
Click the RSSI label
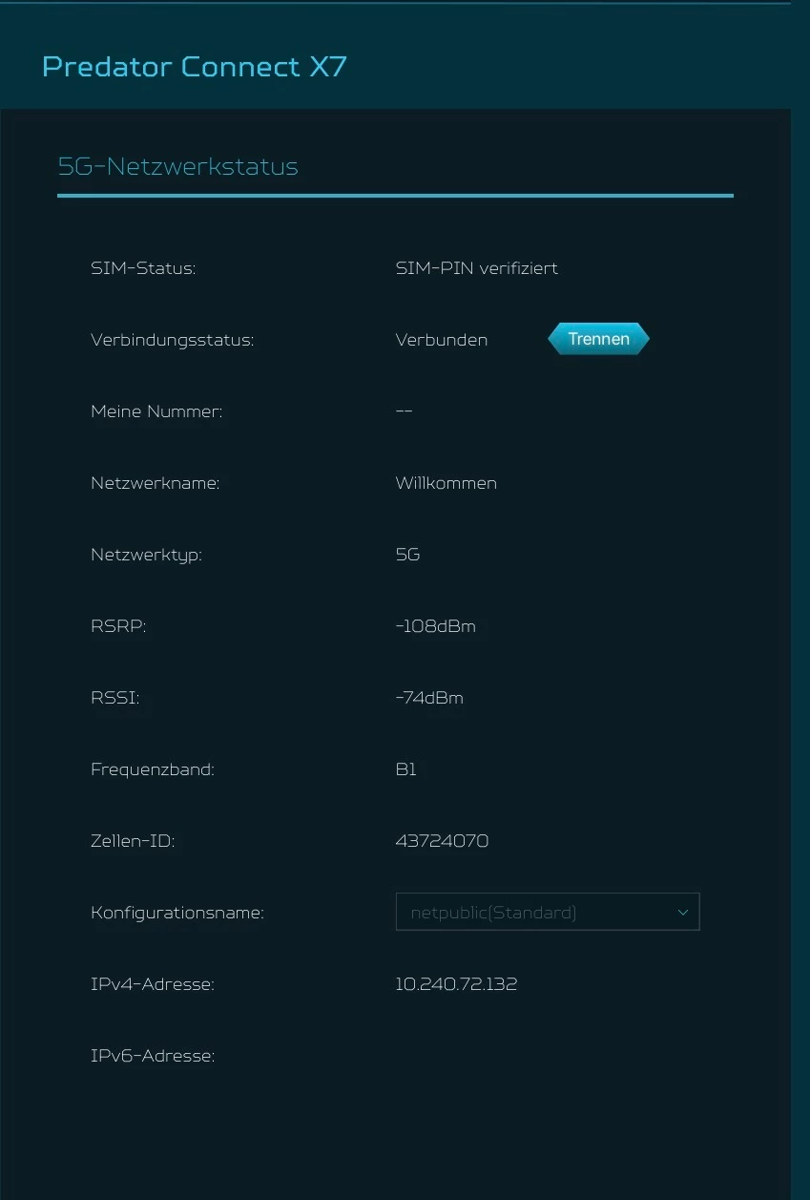[x=115, y=698]
